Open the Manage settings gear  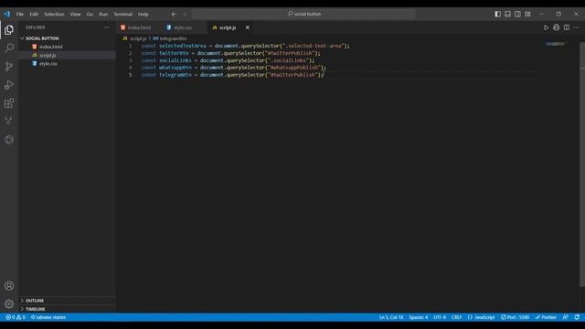[x=9, y=303]
